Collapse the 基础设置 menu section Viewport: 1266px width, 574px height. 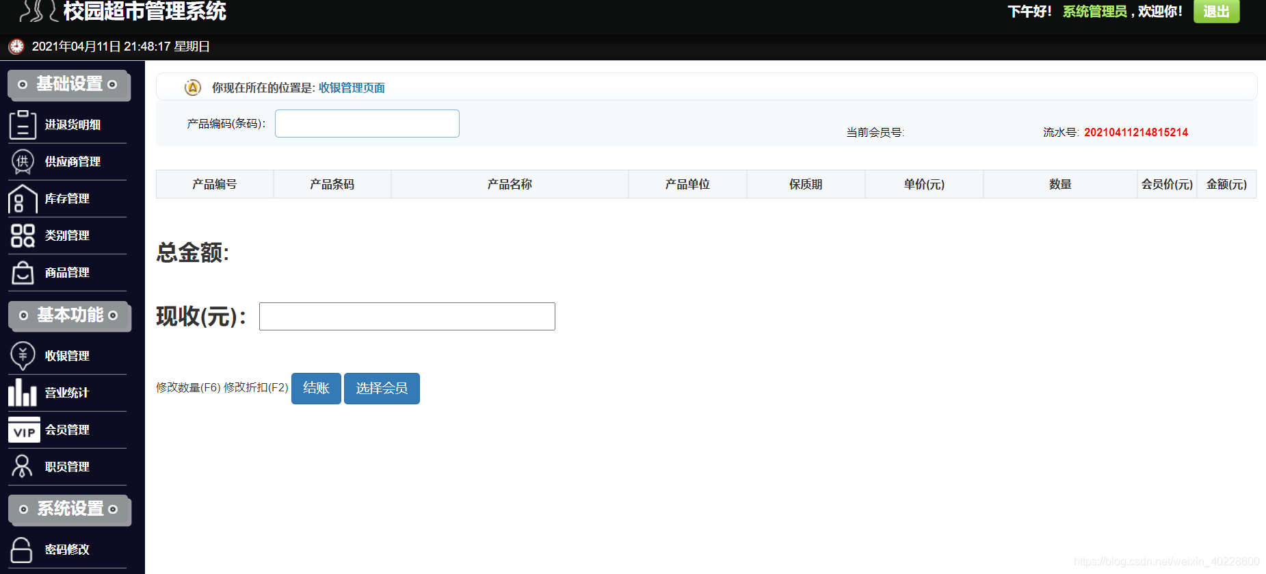(69, 84)
